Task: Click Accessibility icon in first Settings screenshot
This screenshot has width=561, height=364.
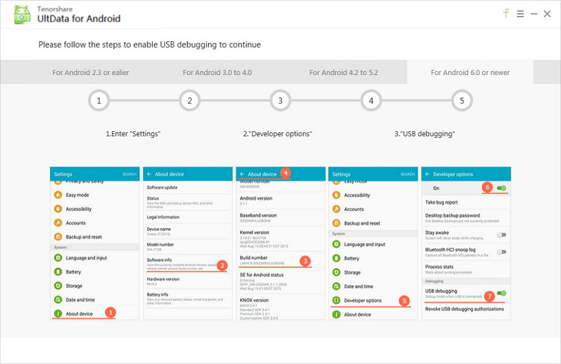Action: pyautogui.click(x=58, y=208)
